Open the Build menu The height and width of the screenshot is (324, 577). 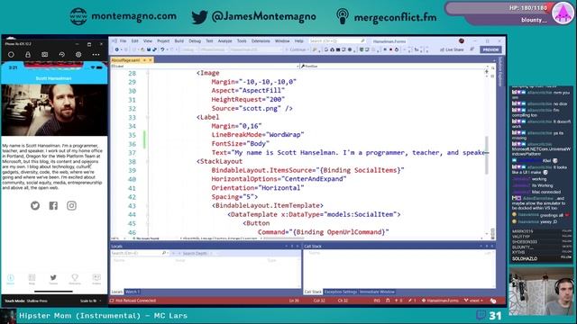[179, 41]
